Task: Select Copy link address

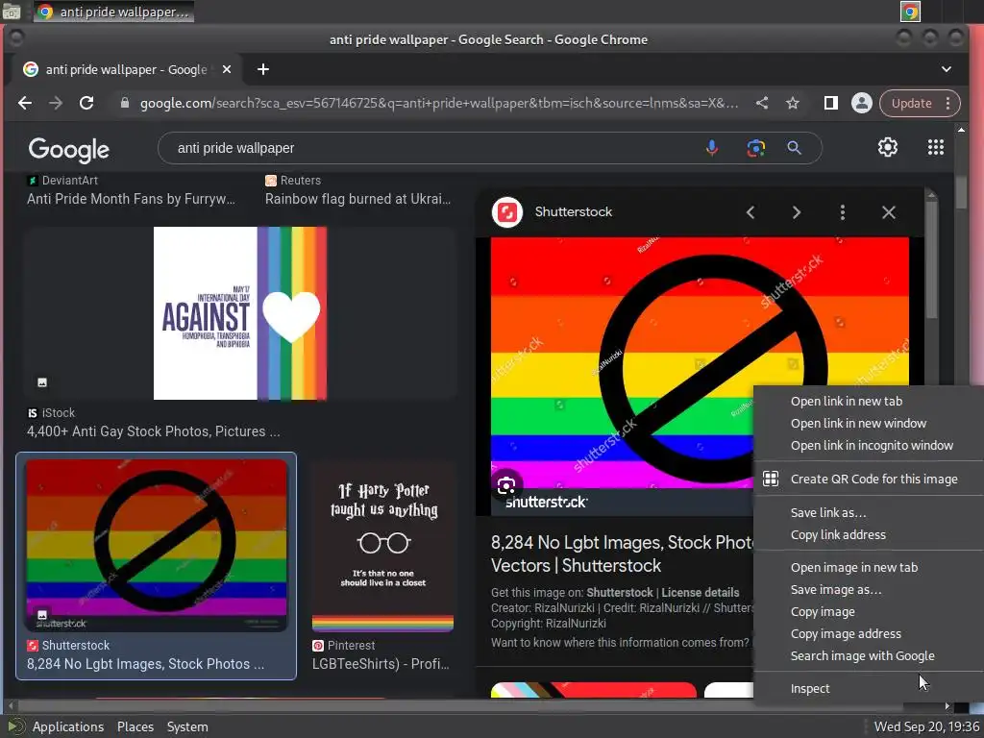Action: tap(838, 534)
